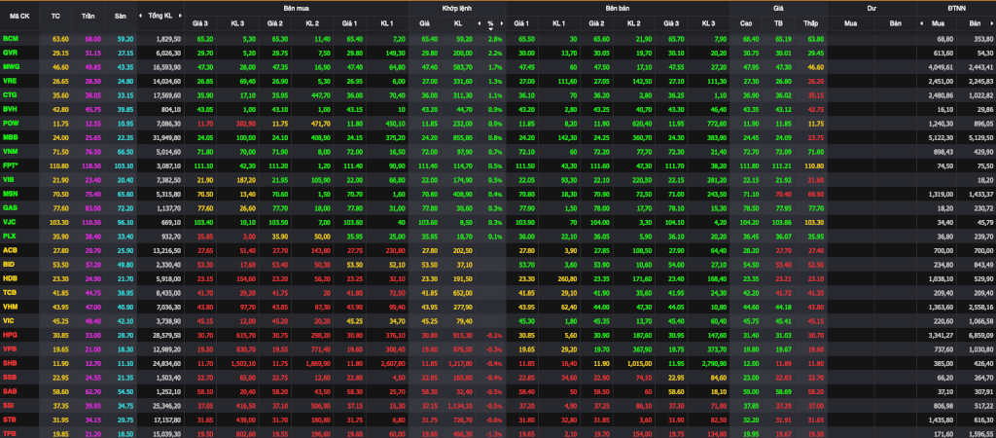Select the MSN stock symbol
The width and height of the screenshot is (996, 438).
coord(10,194)
